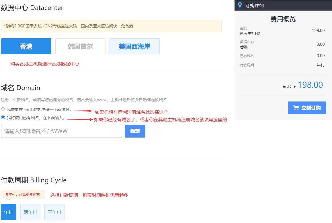Screen dimensions: 332x223
Task: Click the shopping cart icon on 立刻订购
Action: point(296,108)
